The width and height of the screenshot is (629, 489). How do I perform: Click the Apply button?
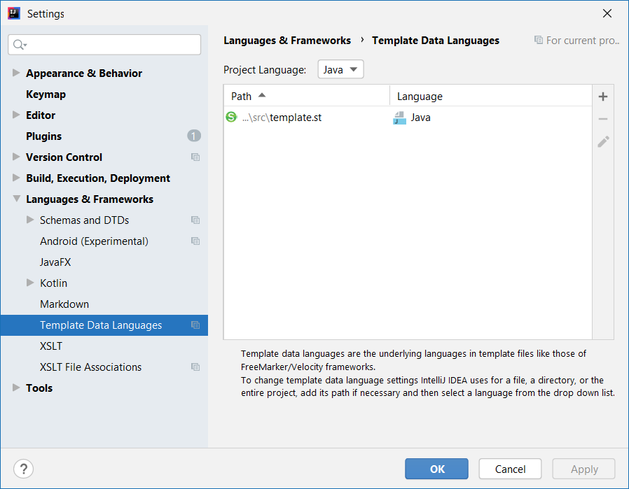(583, 469)
